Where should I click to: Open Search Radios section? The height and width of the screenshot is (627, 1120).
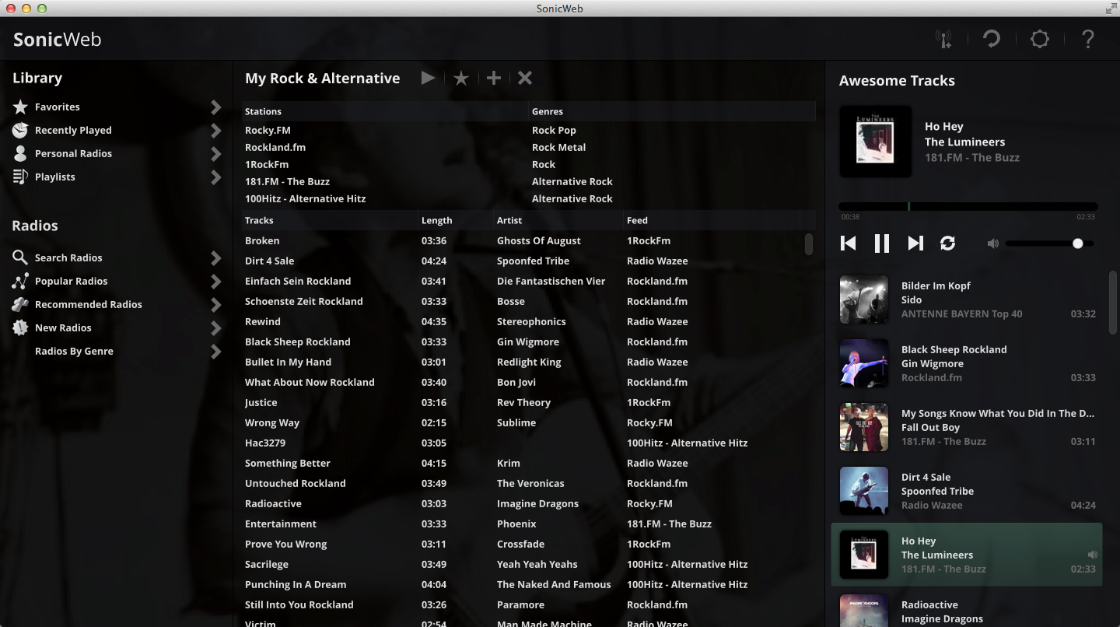68,258
